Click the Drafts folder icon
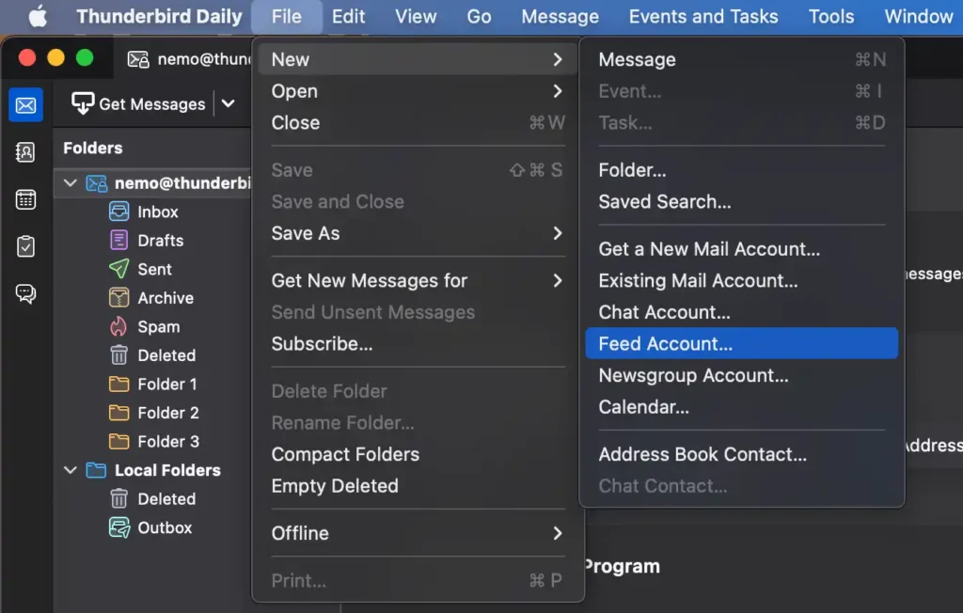 (119, 240)
